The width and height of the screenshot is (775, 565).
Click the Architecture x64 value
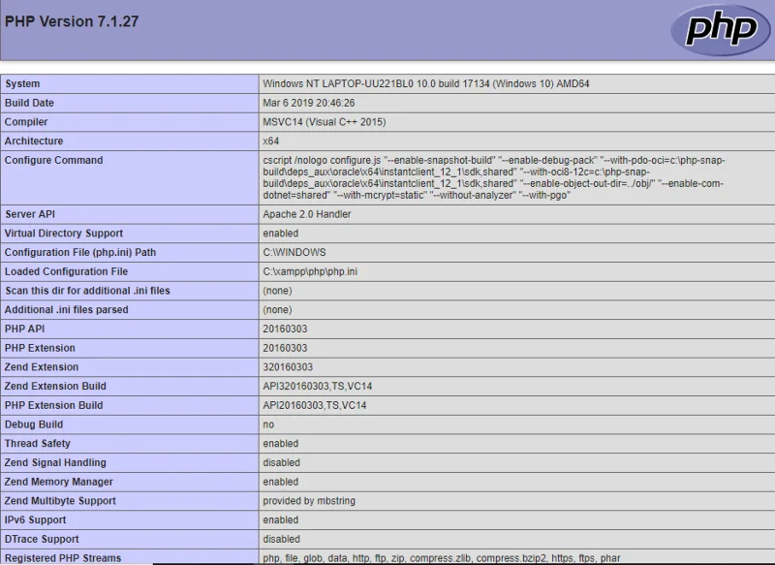coord(271,141)
